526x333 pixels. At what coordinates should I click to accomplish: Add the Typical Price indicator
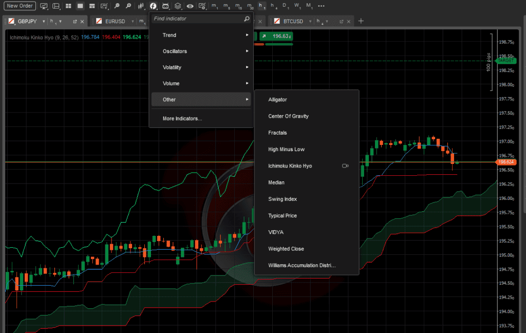307,215
